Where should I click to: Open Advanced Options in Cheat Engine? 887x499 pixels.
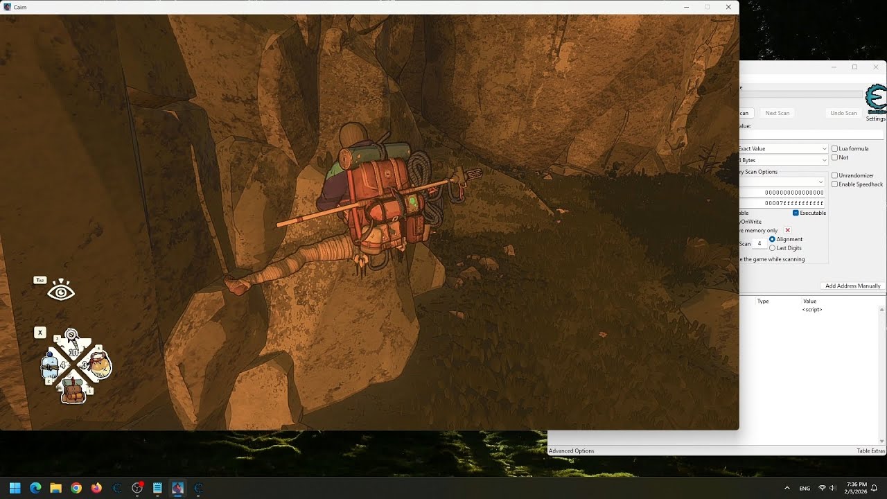(572, 450)
